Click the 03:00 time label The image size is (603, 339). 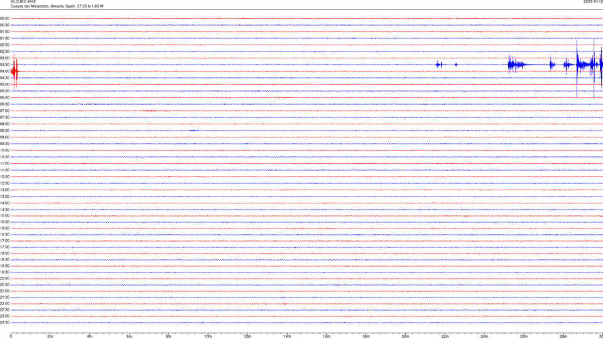coord(4,58)
